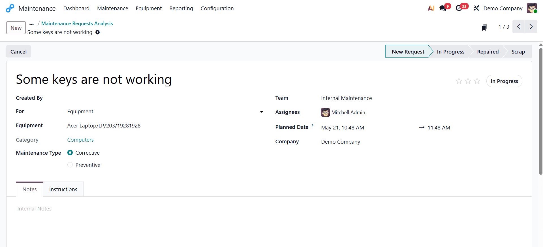Switch to the Notes tab
543x247 pixels.
pos(29,189)
